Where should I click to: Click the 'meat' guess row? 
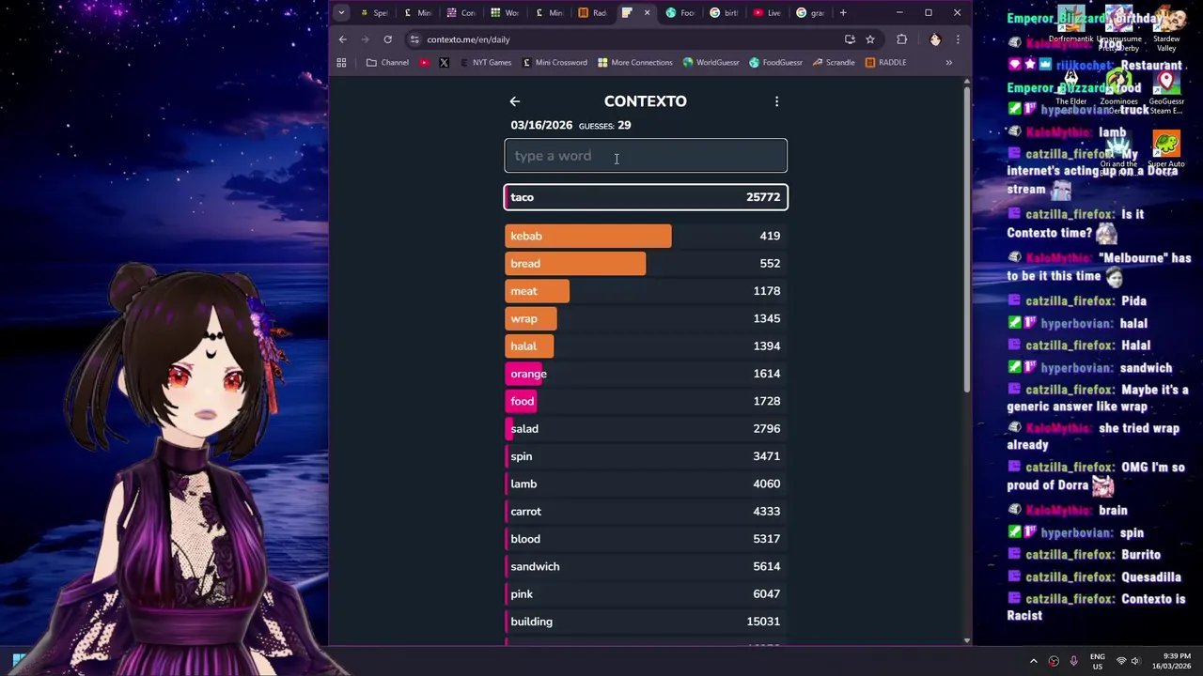pyautogui.click(x=646, y=291)
